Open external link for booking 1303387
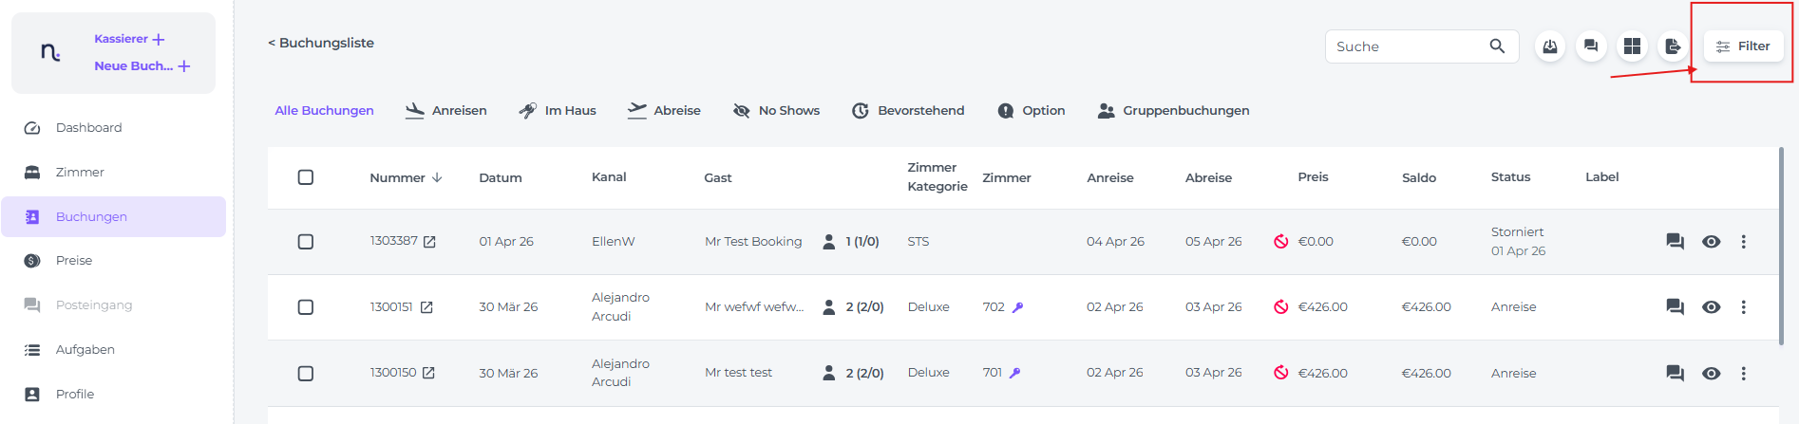 (x=429, y=242)
